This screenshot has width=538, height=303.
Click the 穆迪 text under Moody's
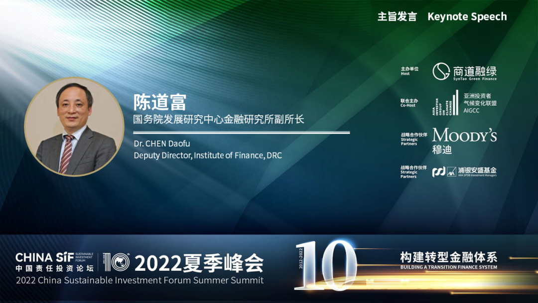[442, 149]
